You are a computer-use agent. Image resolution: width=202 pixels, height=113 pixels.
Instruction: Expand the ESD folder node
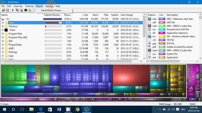coord(3,41)
